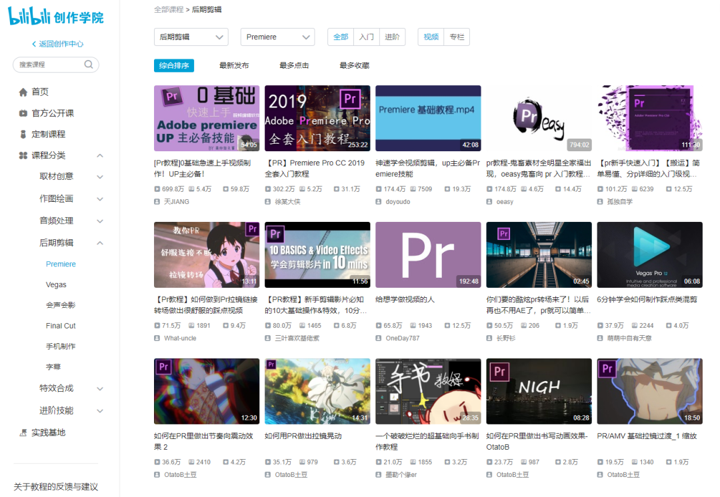Open the 后期剪辑 category dropdown
This screenshot has width=720, height=497.
[x=191, y=37]
